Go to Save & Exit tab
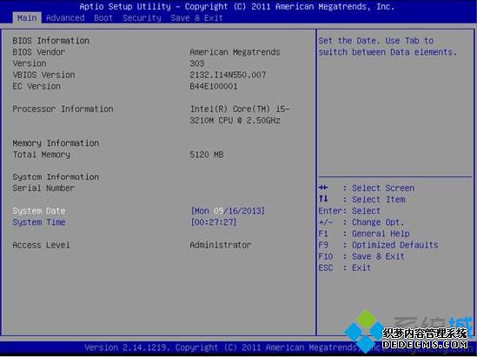477x357 pixels. 196,18
